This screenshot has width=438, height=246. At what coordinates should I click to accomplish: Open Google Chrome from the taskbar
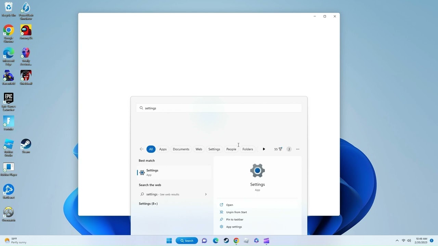point(236,241)
